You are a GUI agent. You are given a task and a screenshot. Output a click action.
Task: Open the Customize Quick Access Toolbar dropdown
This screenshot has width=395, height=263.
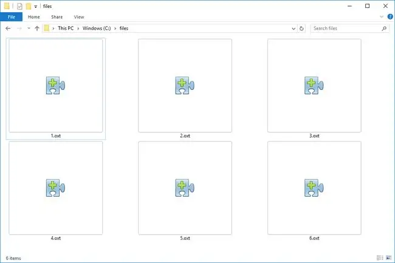click(35, 7)
